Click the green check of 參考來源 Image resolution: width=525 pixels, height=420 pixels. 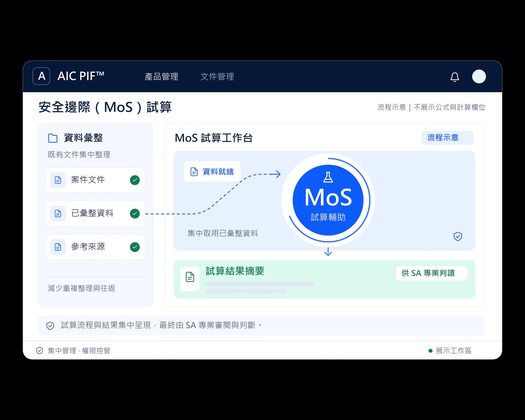click(135, 247)
